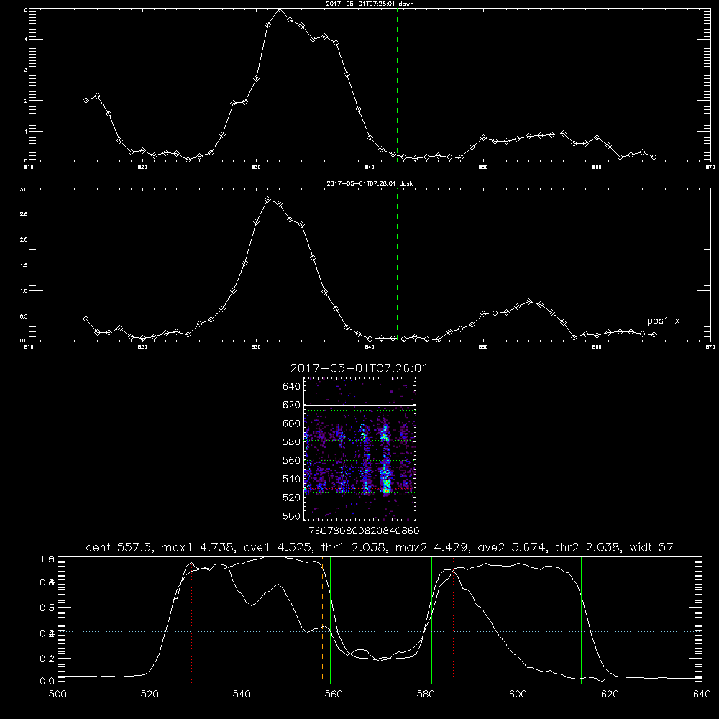Click spectral image y-axis label '620'
The height and width of the screenshot is (719, 719).
click(292, 405)
